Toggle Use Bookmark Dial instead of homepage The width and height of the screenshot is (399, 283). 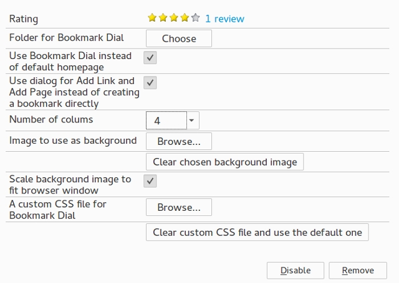[150, 58]
